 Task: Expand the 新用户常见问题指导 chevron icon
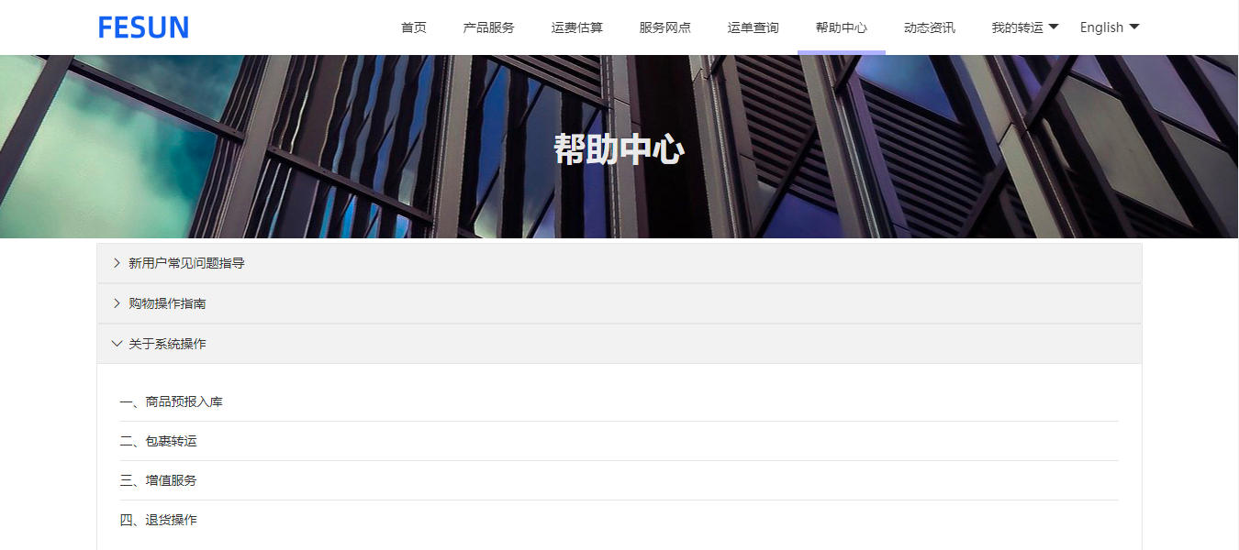point(117,263)
